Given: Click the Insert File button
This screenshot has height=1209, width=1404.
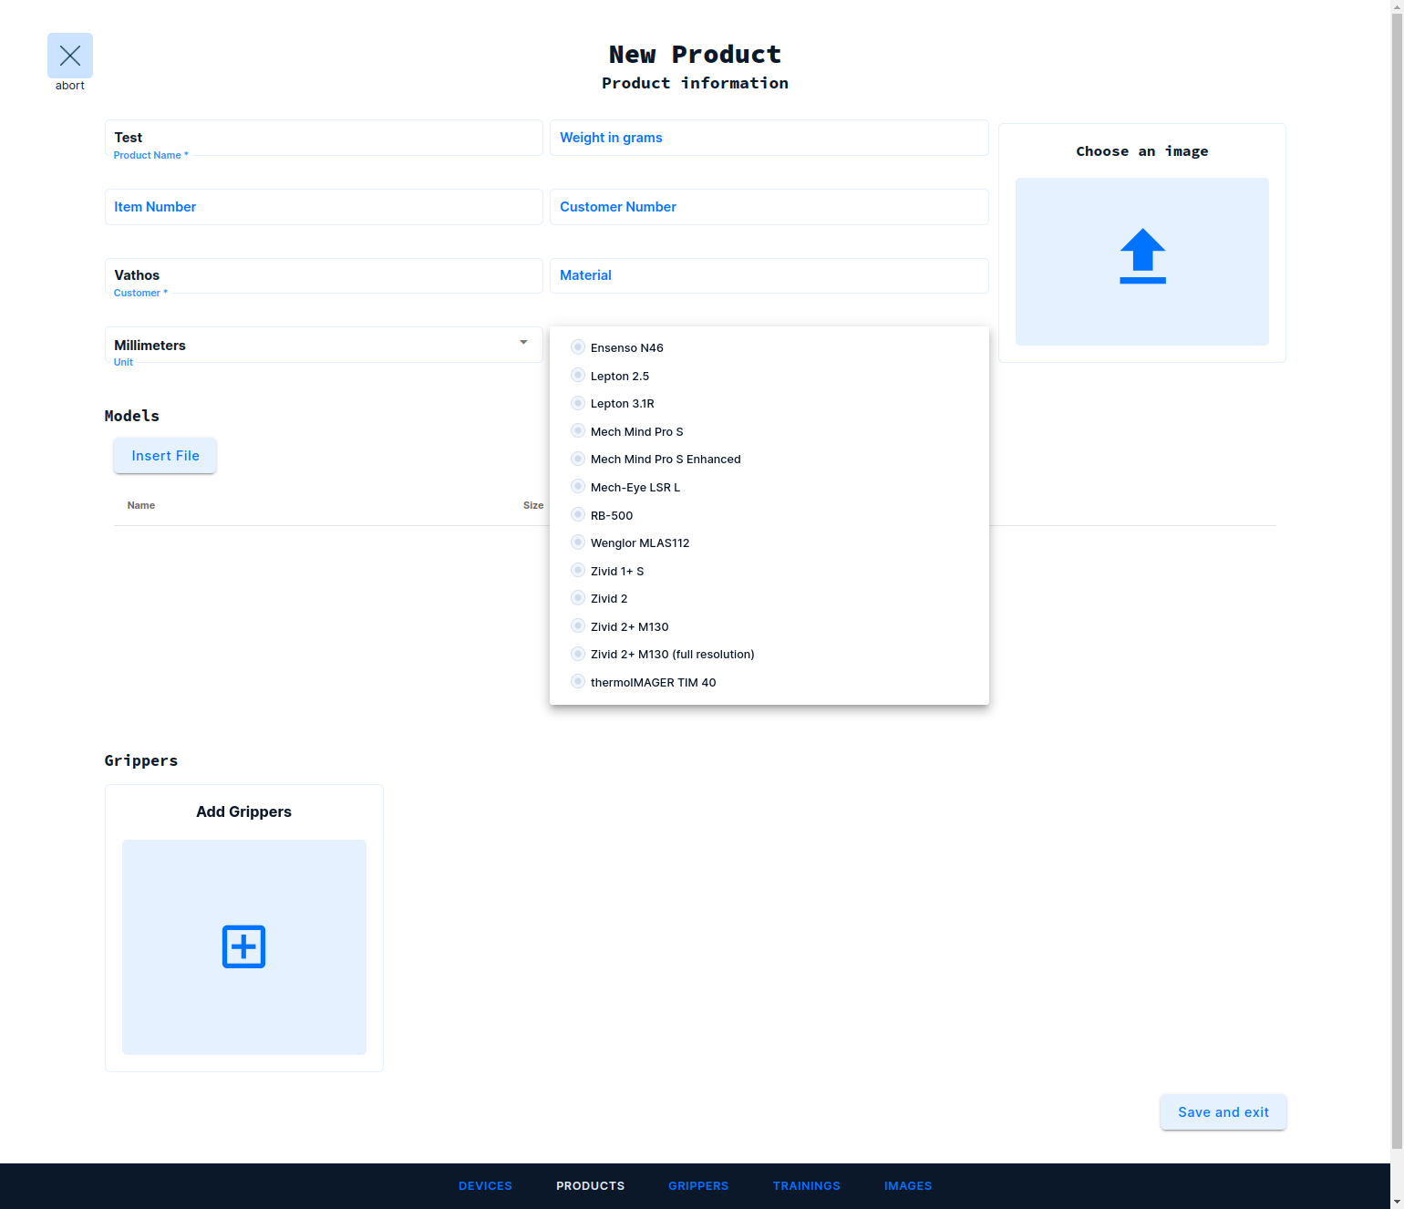Looking at the screenshot, I should point(165,456).
